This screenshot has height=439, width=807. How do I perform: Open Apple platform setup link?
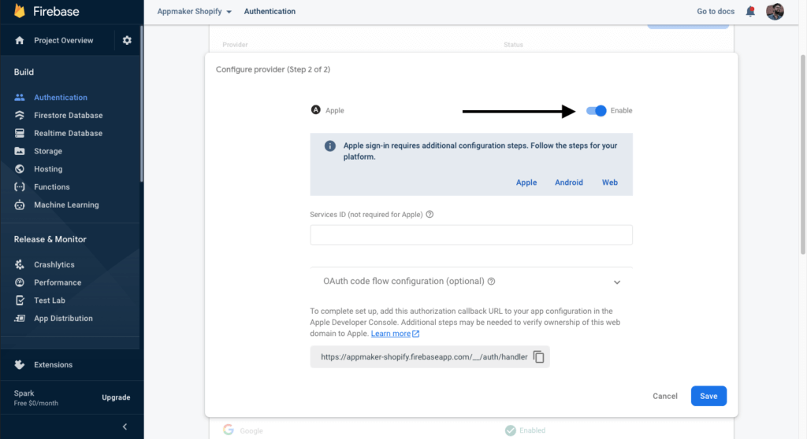coord(526,183)
